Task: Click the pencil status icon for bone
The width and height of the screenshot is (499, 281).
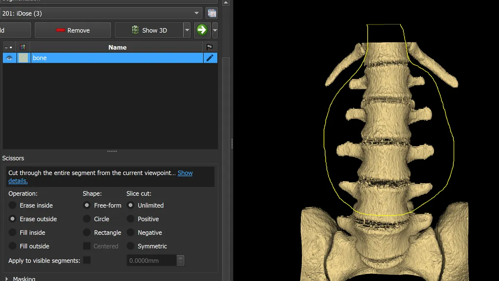Action: (x=210, y=58)
